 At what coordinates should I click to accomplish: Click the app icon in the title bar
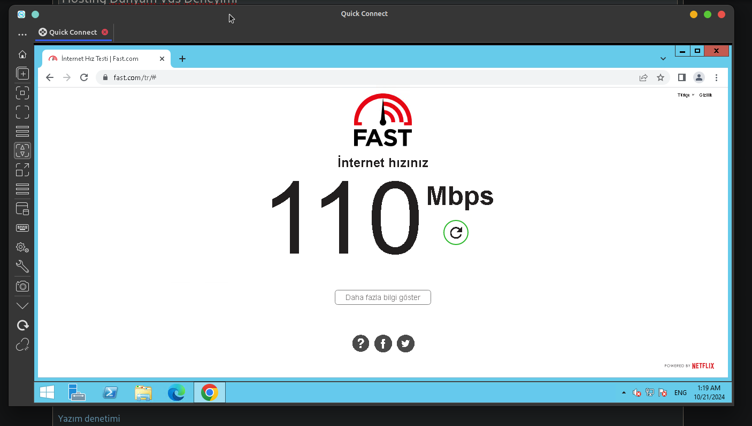click(21, 14)
